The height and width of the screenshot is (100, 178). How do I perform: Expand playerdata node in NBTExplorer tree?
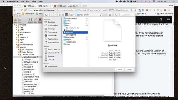[x=16, y=37]
